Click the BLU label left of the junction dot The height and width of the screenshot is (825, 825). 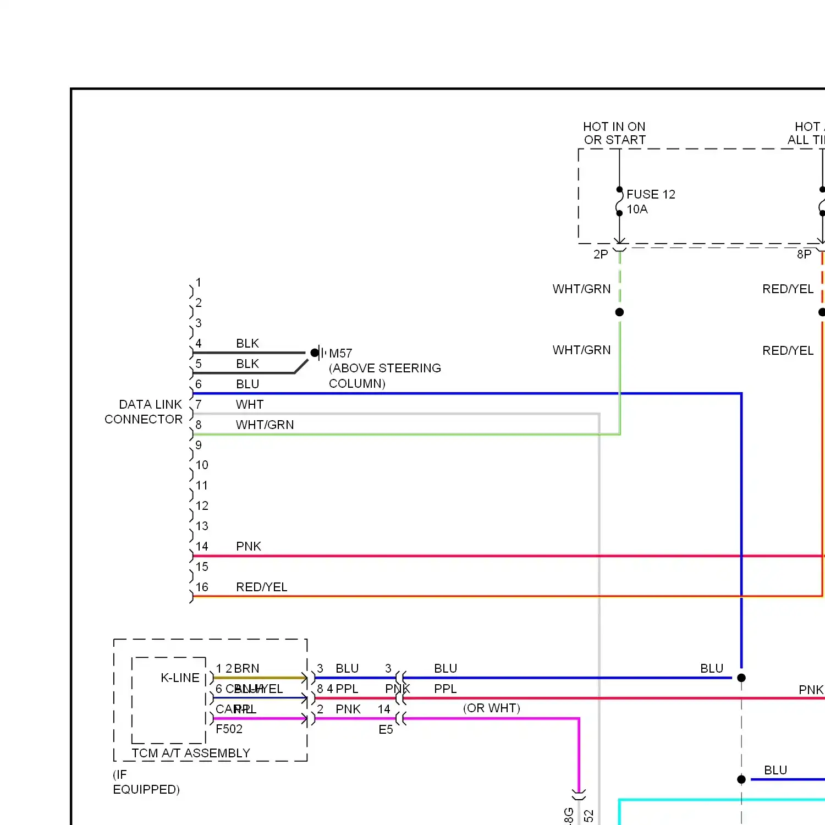[712, 668]
